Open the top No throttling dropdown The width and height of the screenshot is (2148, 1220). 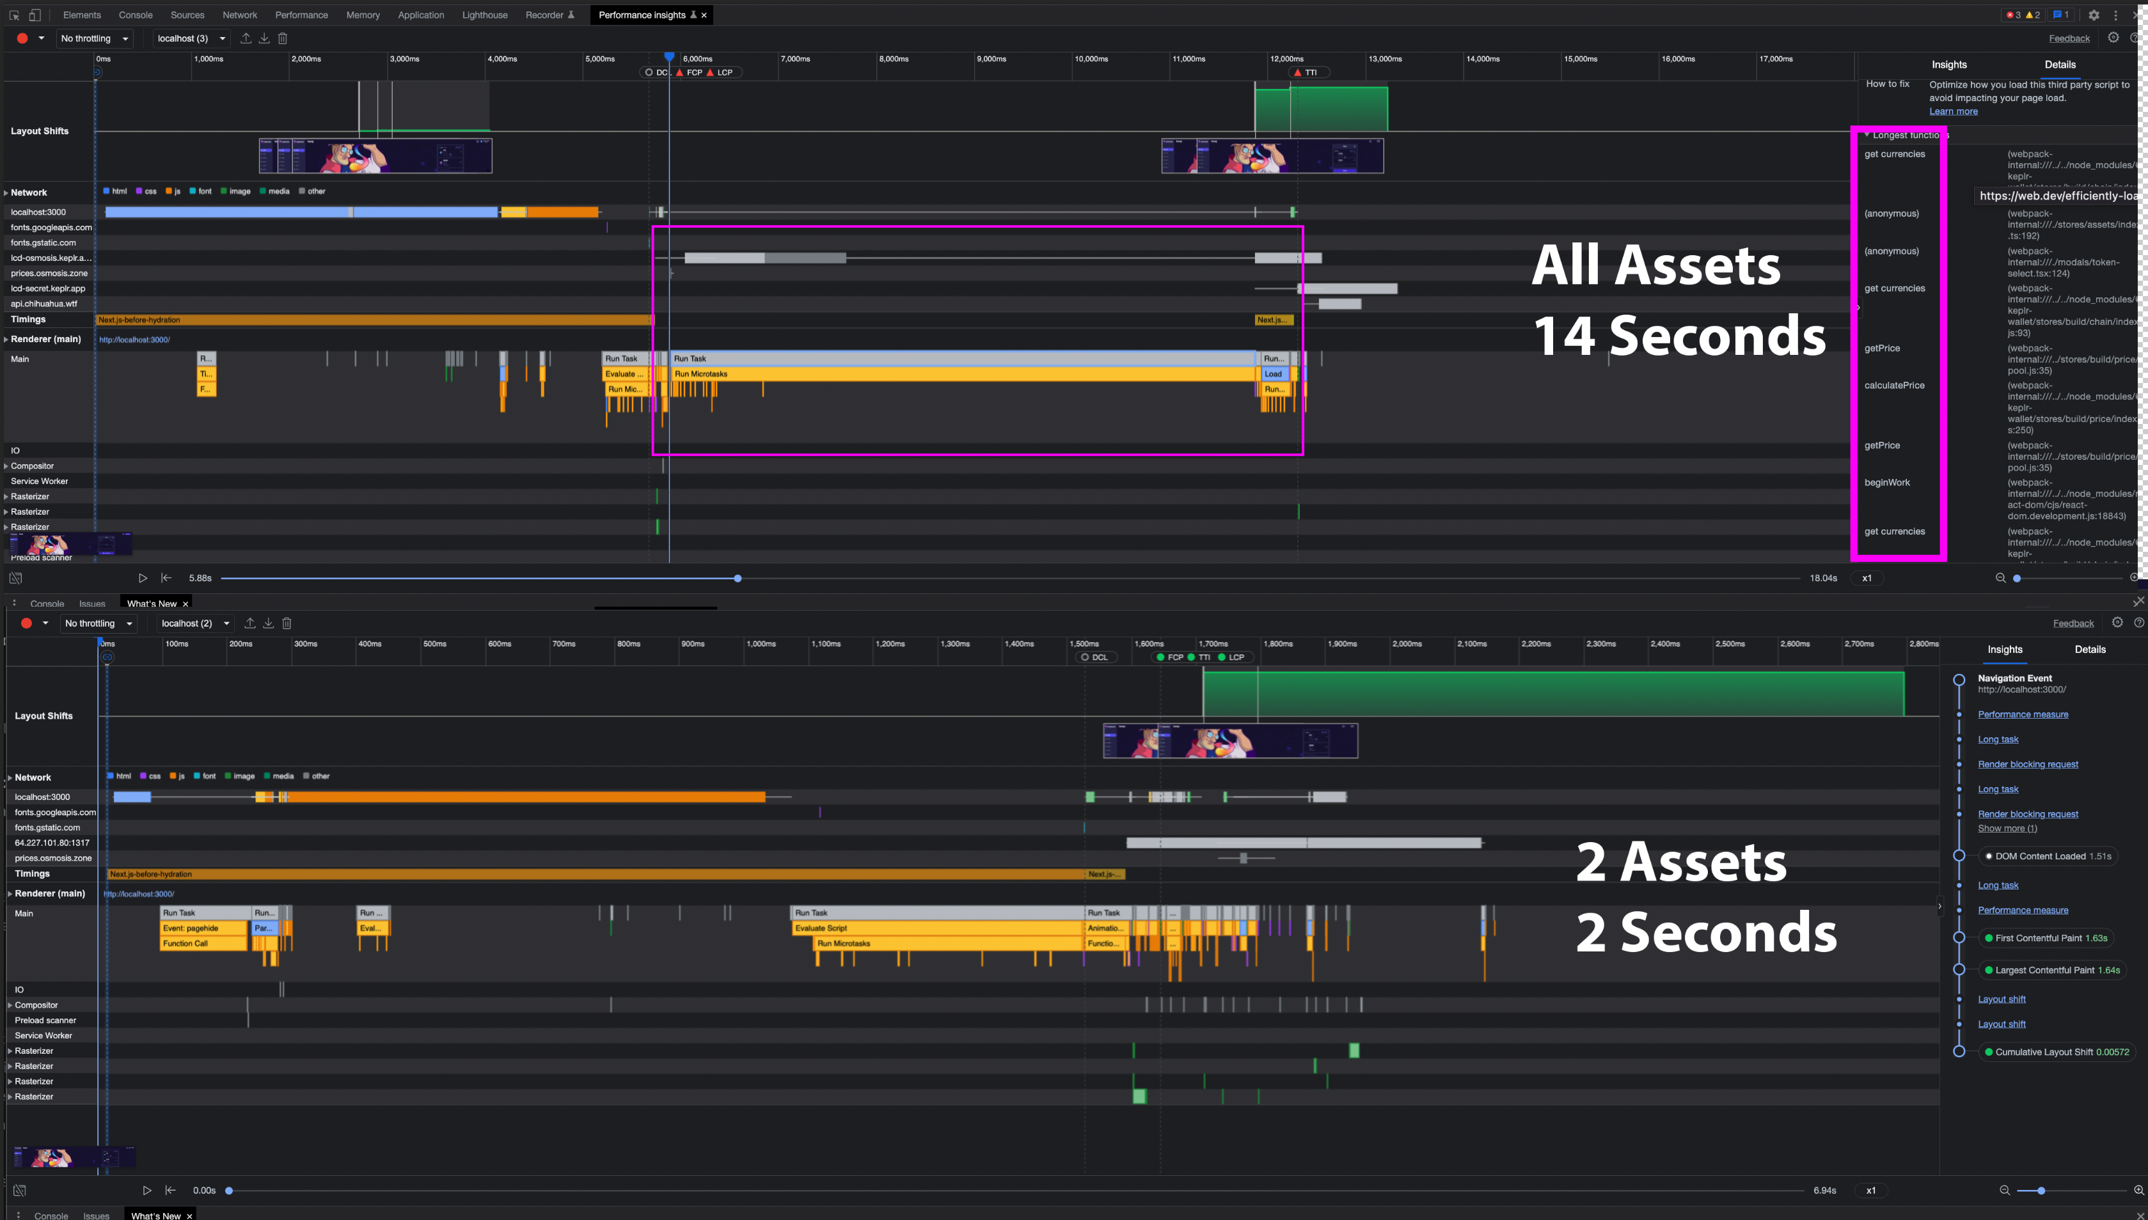(95, 38)
